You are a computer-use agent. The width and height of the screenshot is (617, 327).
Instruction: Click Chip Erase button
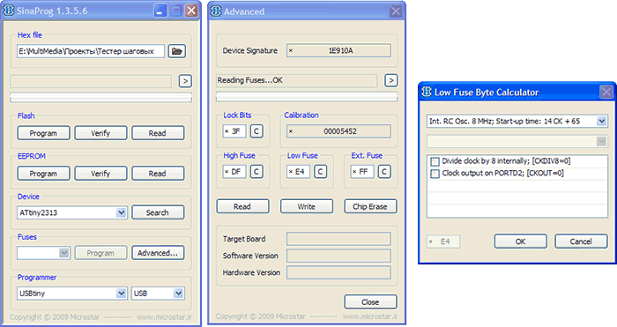point(370,206)
